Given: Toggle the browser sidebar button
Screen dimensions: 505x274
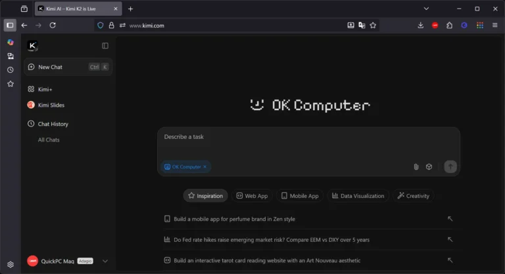Looking at the screenshot, I should pos(10,25).
